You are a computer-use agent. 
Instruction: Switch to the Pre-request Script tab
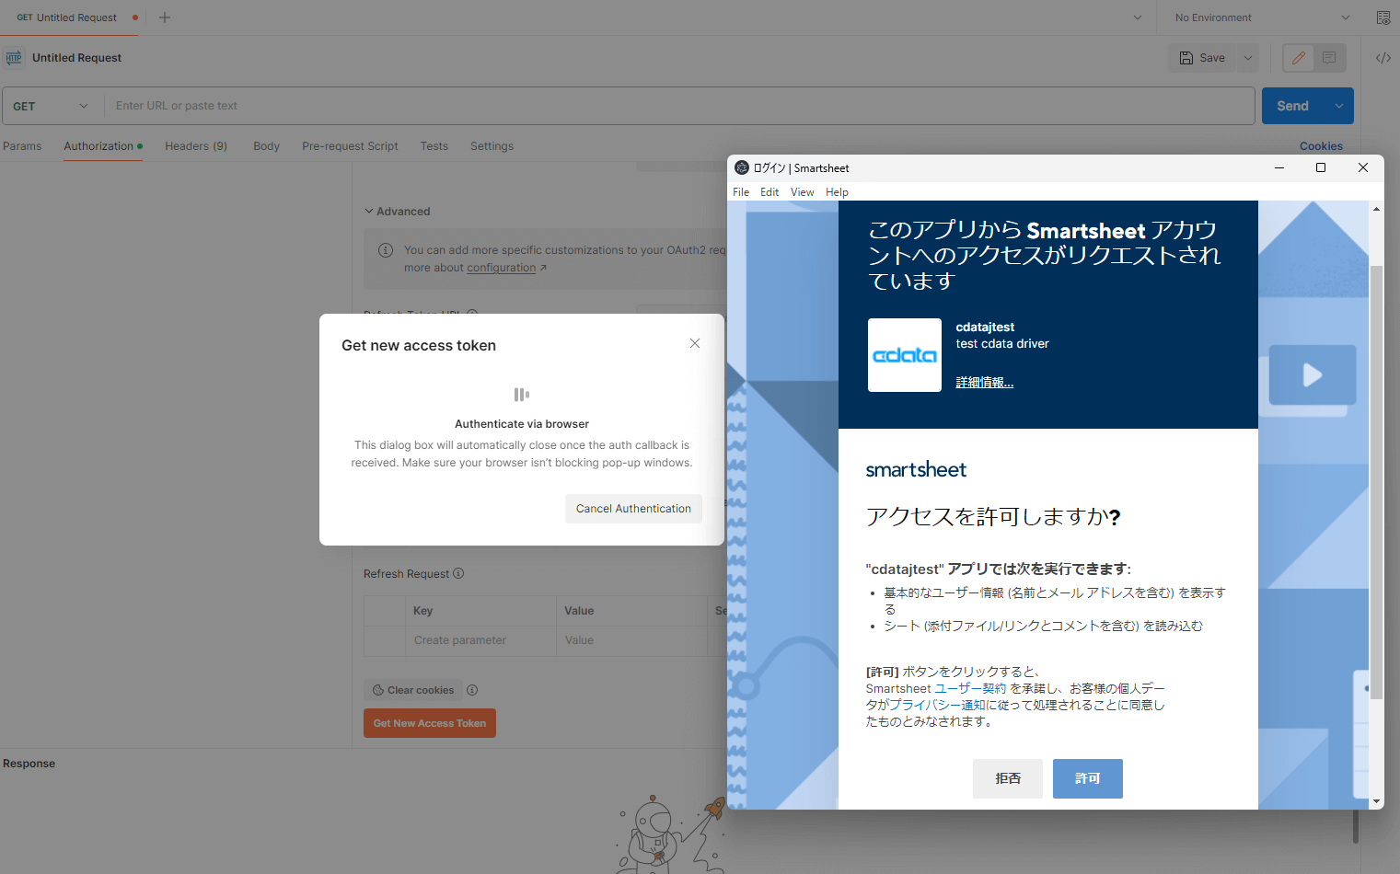(350, 146)
